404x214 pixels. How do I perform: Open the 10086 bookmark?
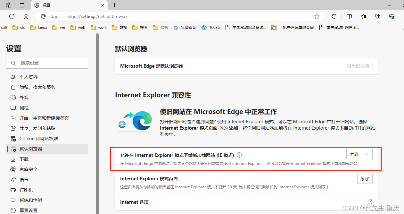click(210, 28)
